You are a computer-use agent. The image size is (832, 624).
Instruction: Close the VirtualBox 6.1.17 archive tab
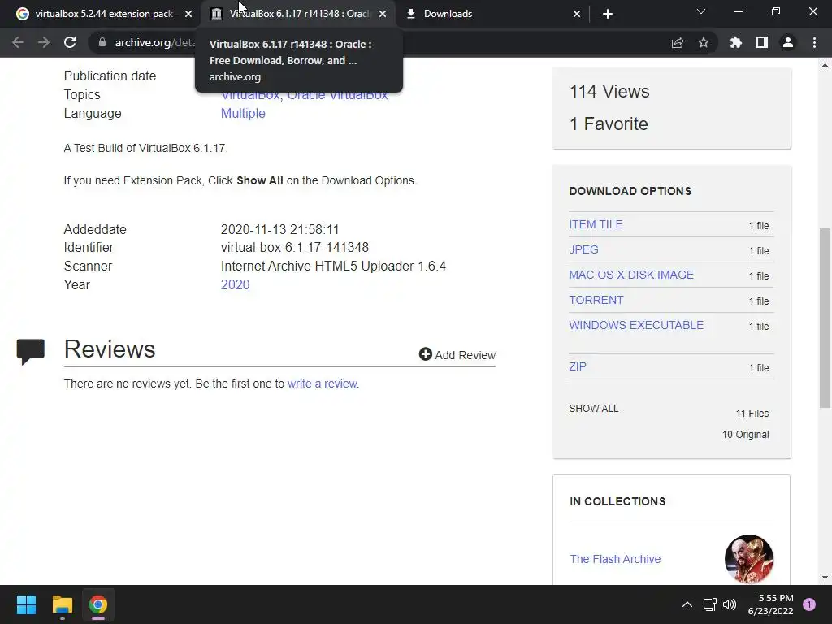383,14
